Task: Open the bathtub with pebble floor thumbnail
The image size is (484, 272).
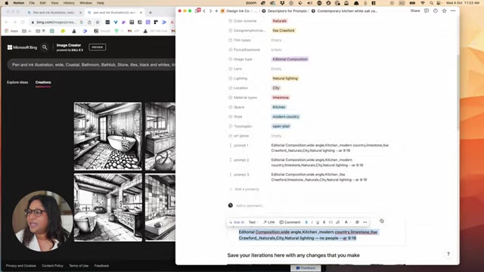Action: 107,136
